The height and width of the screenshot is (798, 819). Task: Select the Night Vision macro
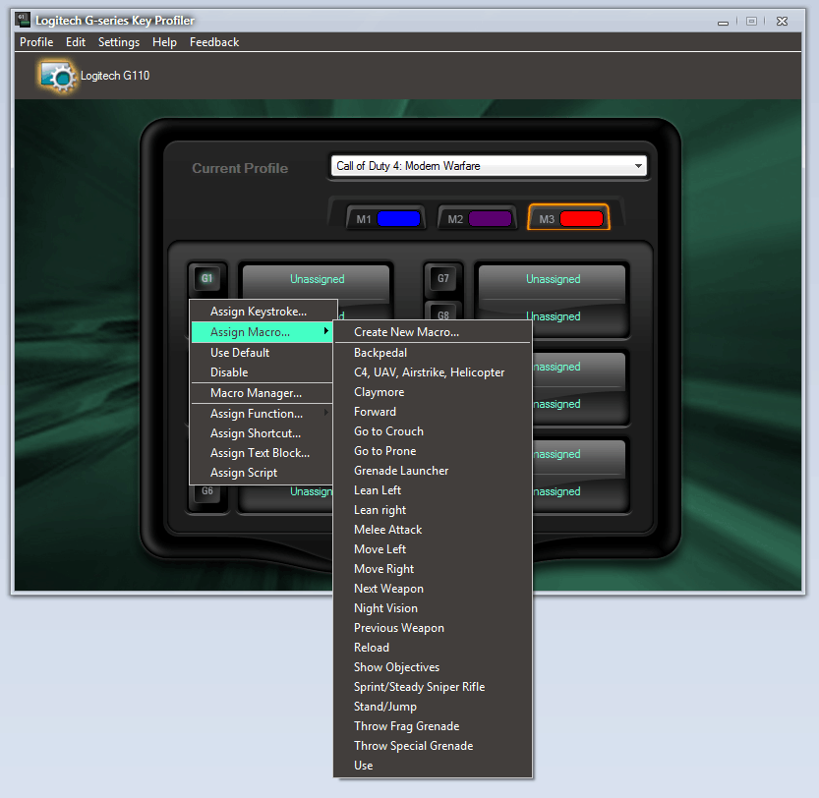pyautogui.click(x=433, y=608)
